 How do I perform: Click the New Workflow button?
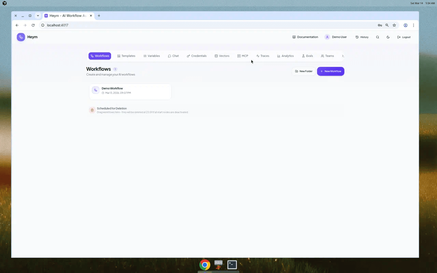coord(330,71)
